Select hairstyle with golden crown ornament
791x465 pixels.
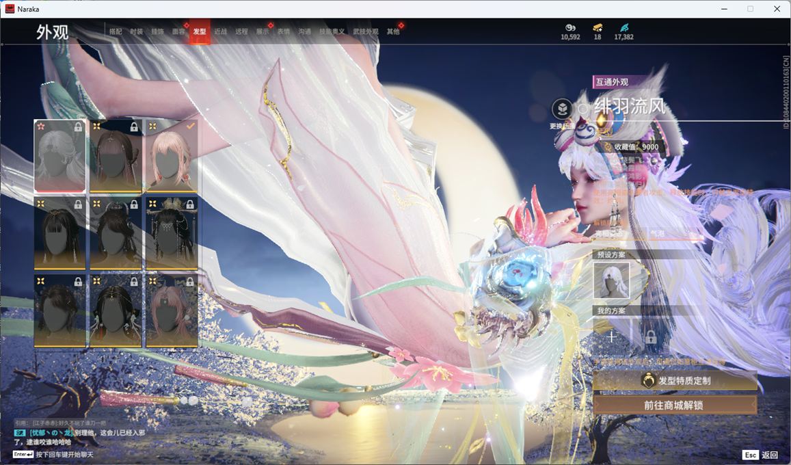click(172, 233)
